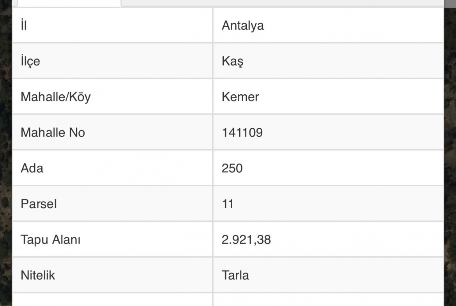Click the Ada label cell
The image size is (456, 306).
pyautogui.click(x=113, y=168)
